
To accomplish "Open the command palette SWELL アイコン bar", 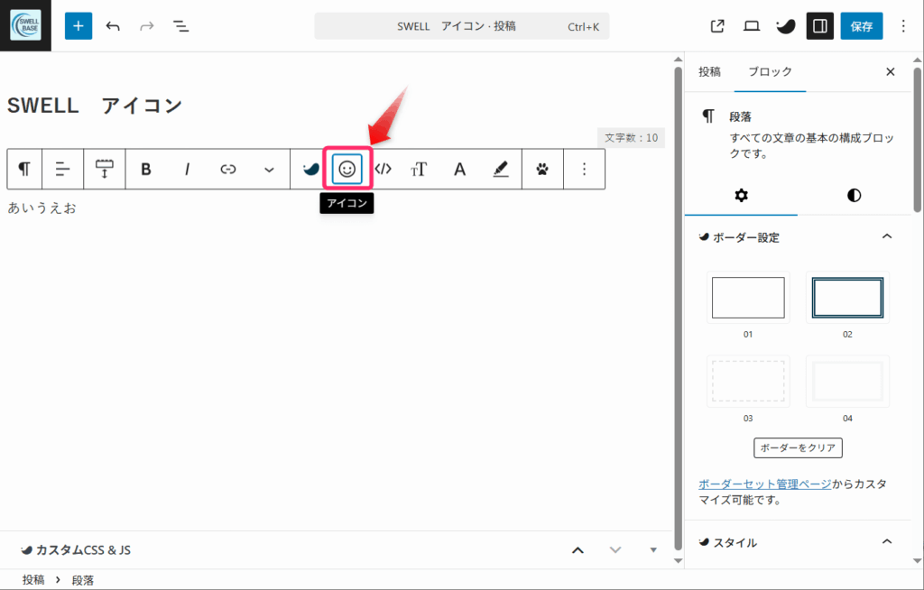I will point(462,26).
